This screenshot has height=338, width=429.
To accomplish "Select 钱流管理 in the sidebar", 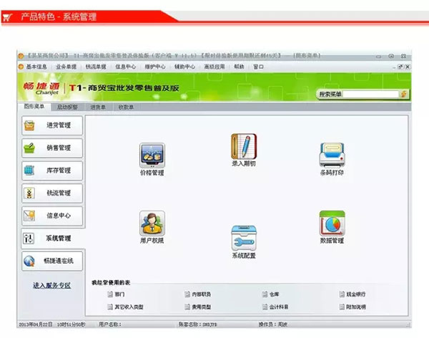I will pyautogui.click(x=52, y=193).
